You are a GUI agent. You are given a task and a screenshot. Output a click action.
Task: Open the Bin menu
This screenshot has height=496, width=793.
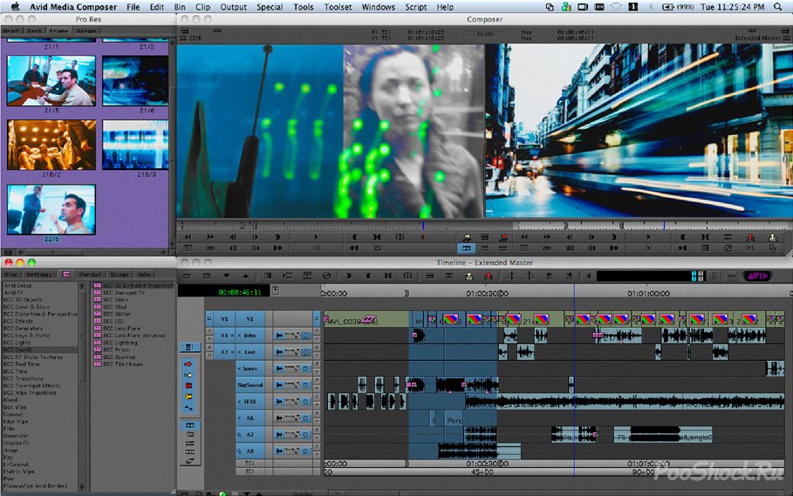click(180, 7)
